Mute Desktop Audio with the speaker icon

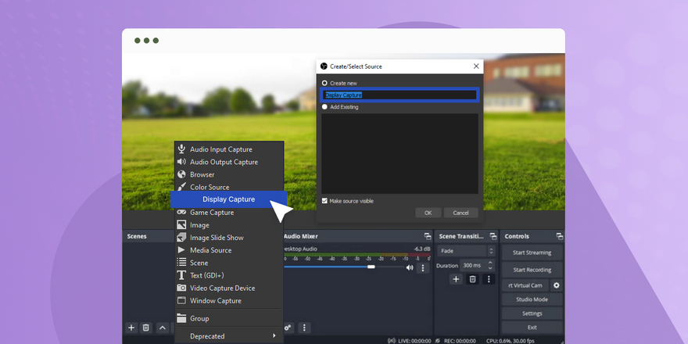(410, 267)
